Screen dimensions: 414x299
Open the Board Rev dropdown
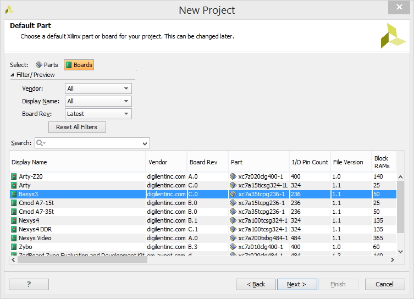click(98, 114)
